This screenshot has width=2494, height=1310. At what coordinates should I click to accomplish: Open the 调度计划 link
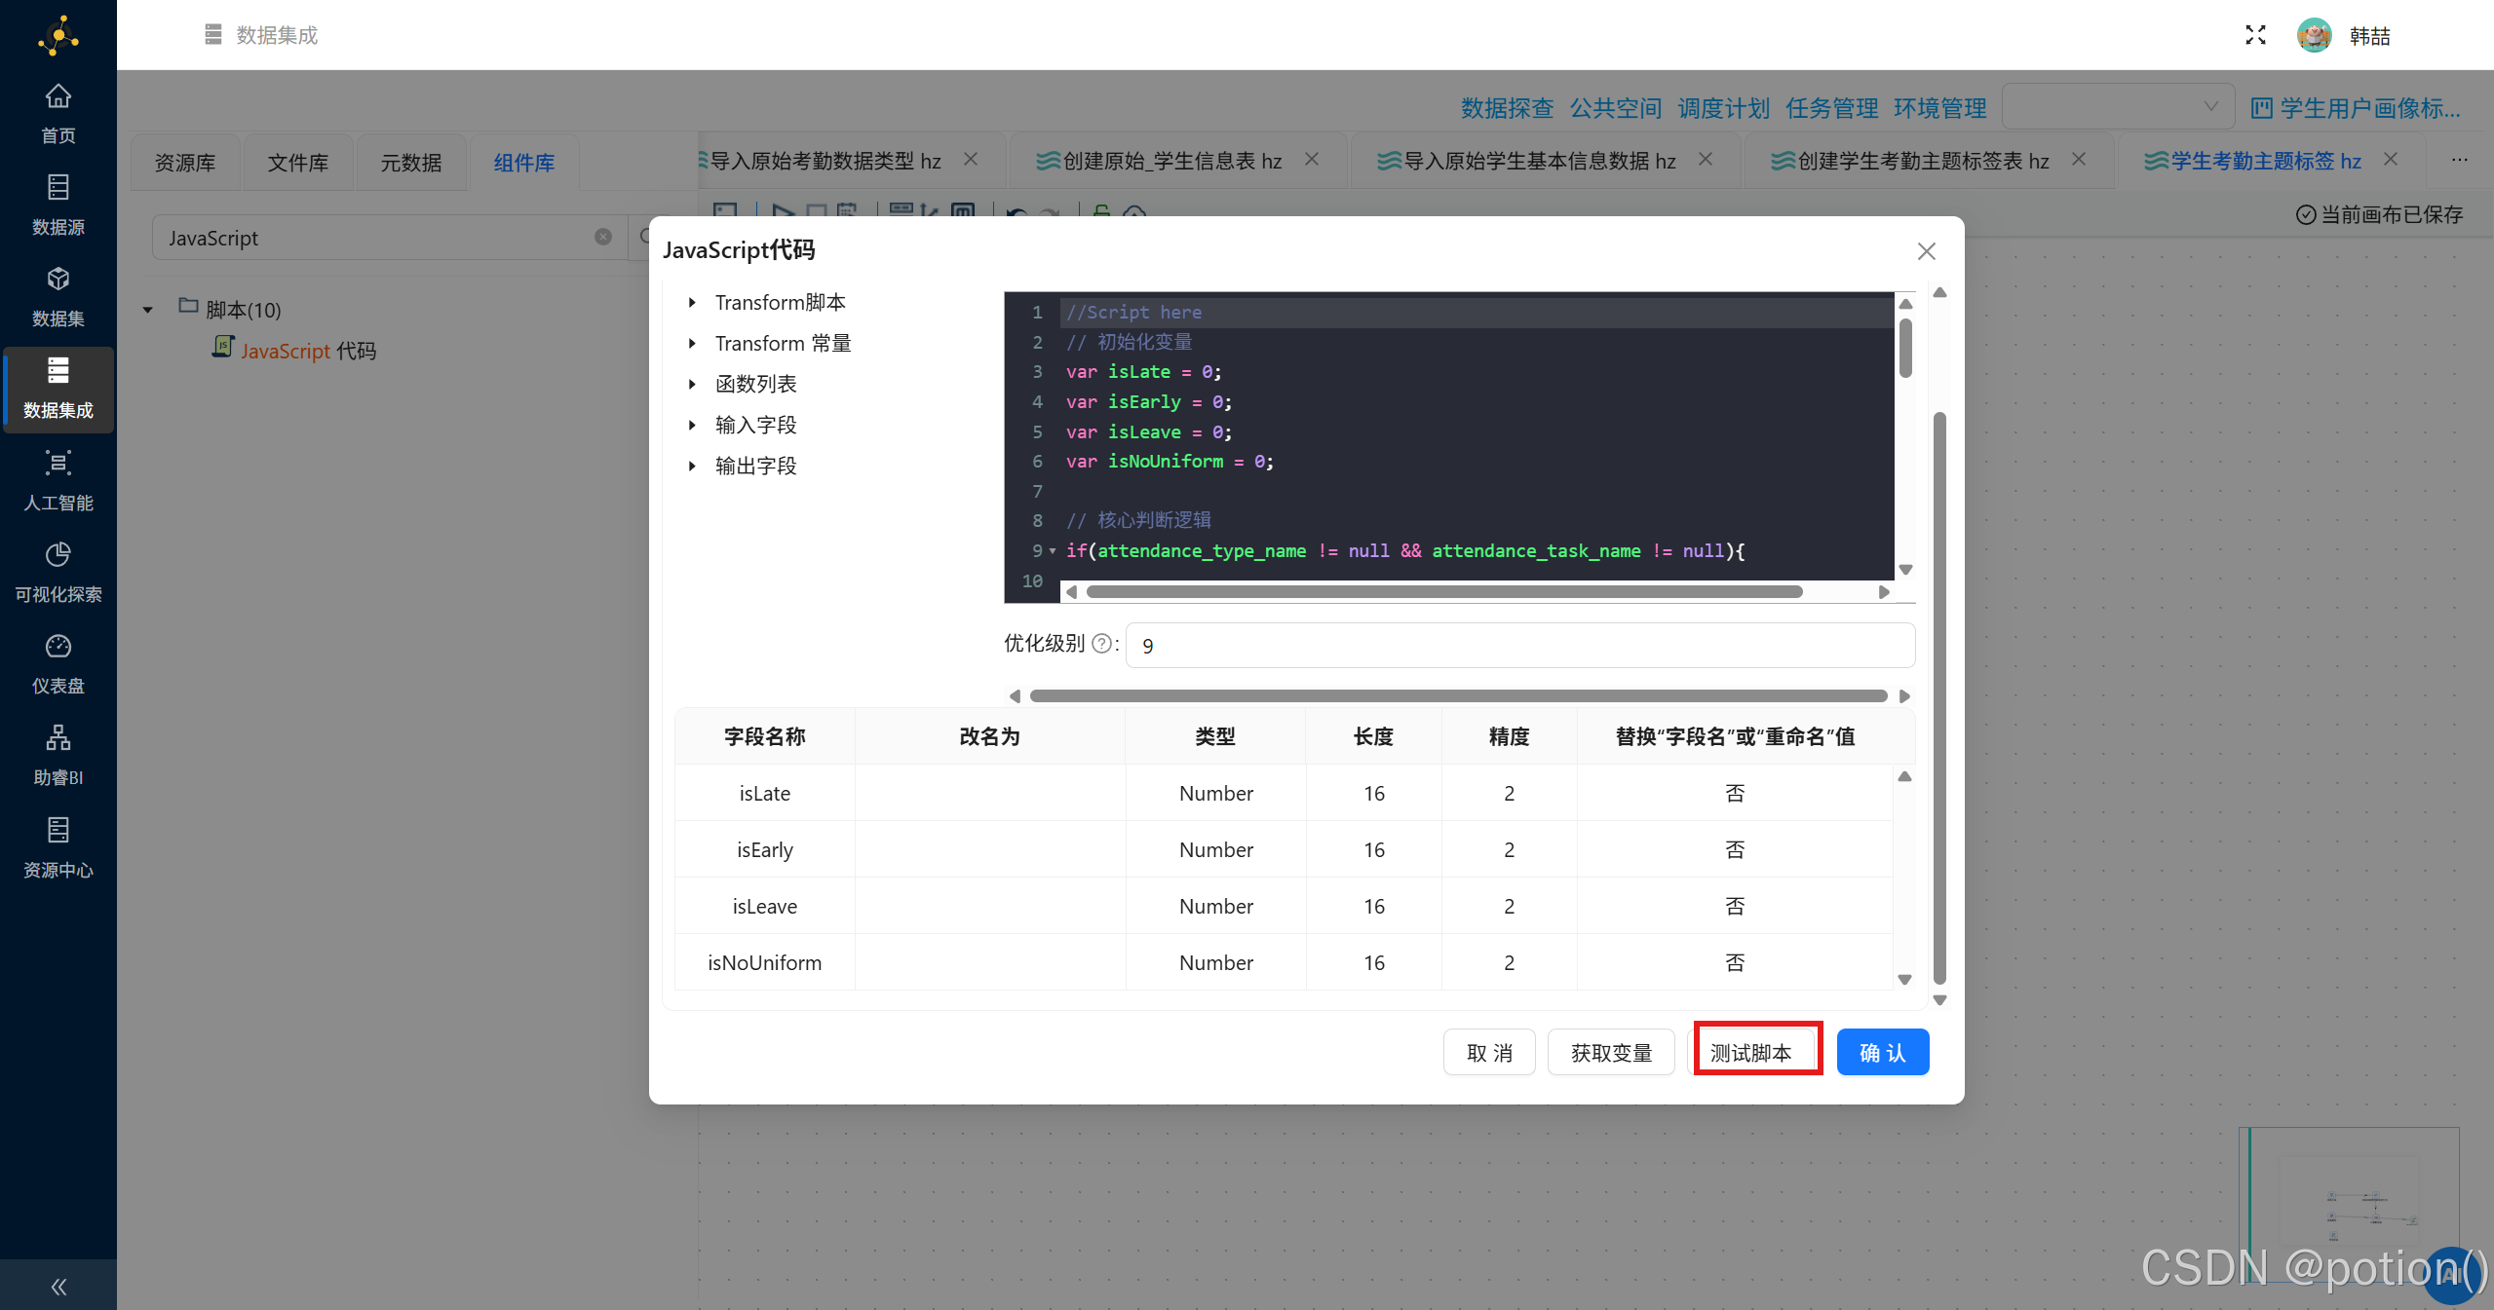coord(1723,107)
